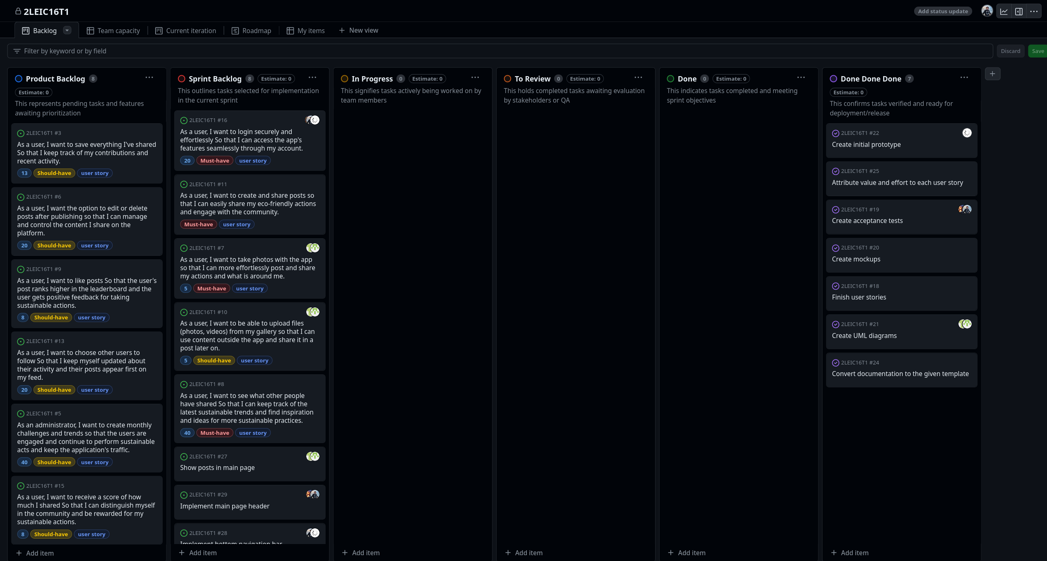The height and width of the screenshot is (561, 1047).
Task: Click the Must-have label on issue #7
Action: (x=211, y=289)
